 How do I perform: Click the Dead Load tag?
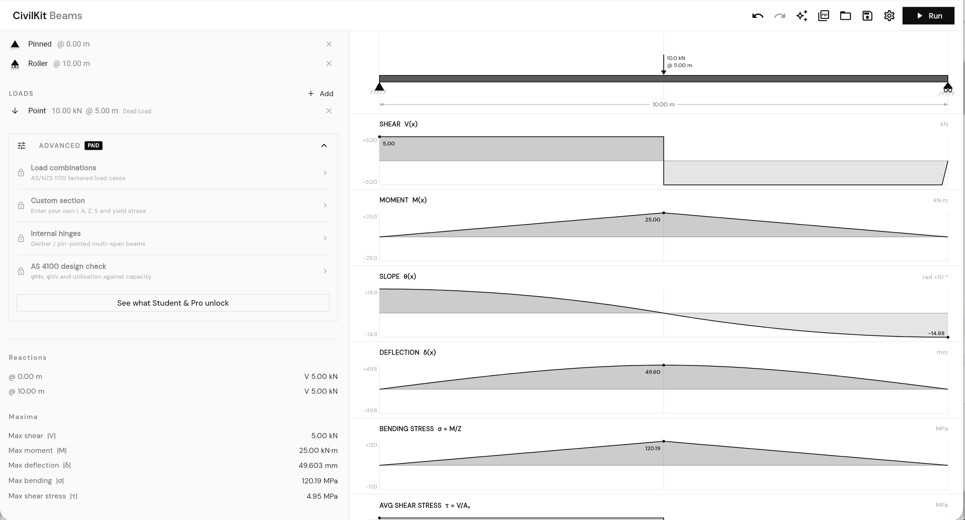pyautogui.click(x=137, y=111)
